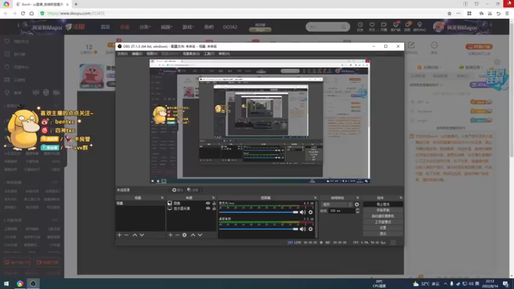Open the browser from its taskbar icon
This screenshot has height=289, width=514.
(x=20, y=283)
